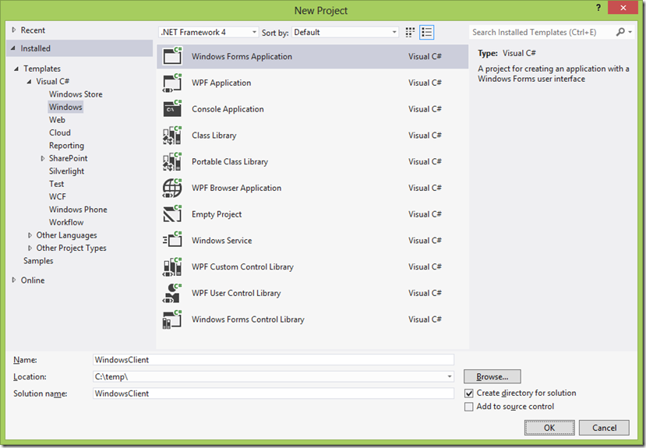The height and width of the screenshot is (448, 646).
Task: Expand the Other Languages node
Action: [30, 235]
